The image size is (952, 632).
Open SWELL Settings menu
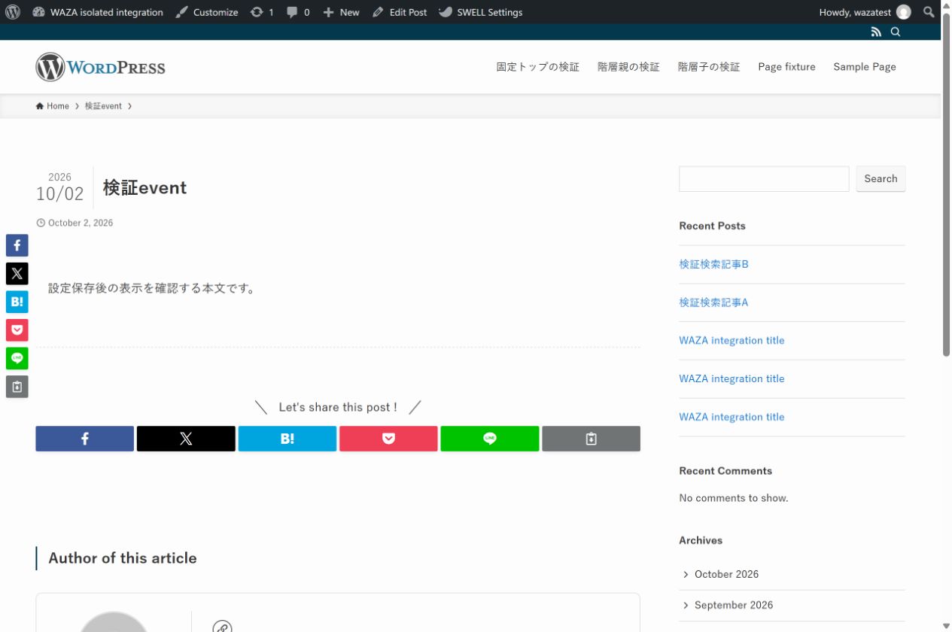[480, 12]
